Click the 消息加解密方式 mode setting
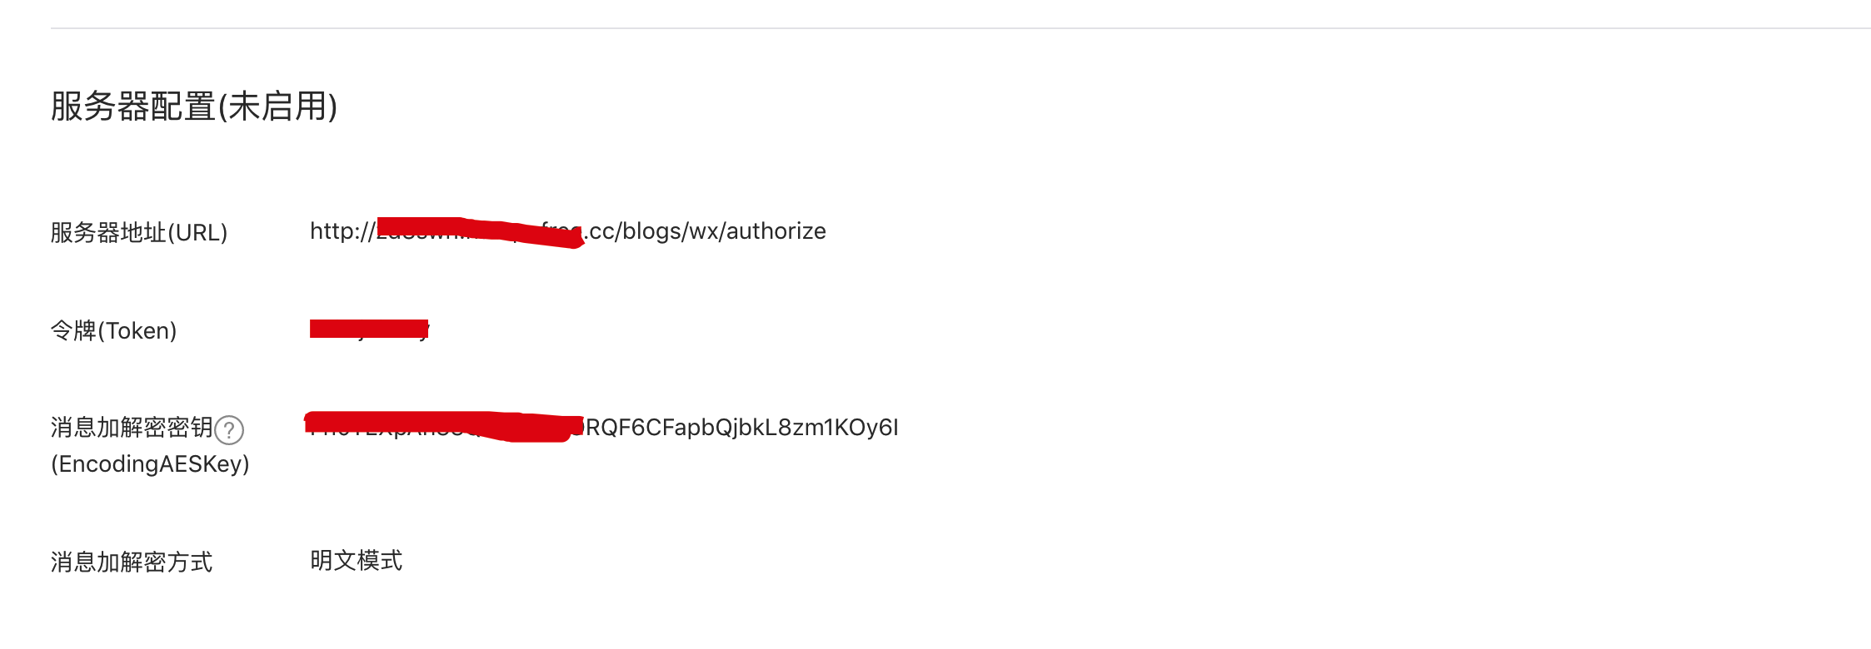This screenshot has width=1871, height=649. point(131,562)
